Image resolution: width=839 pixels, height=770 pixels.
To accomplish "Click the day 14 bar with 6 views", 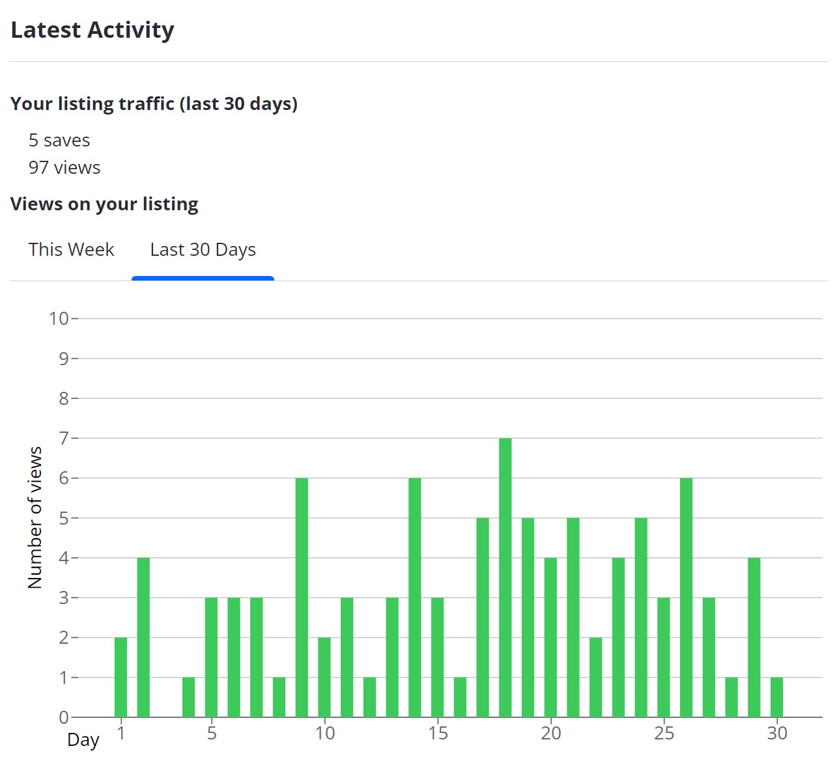I will 415,598.
